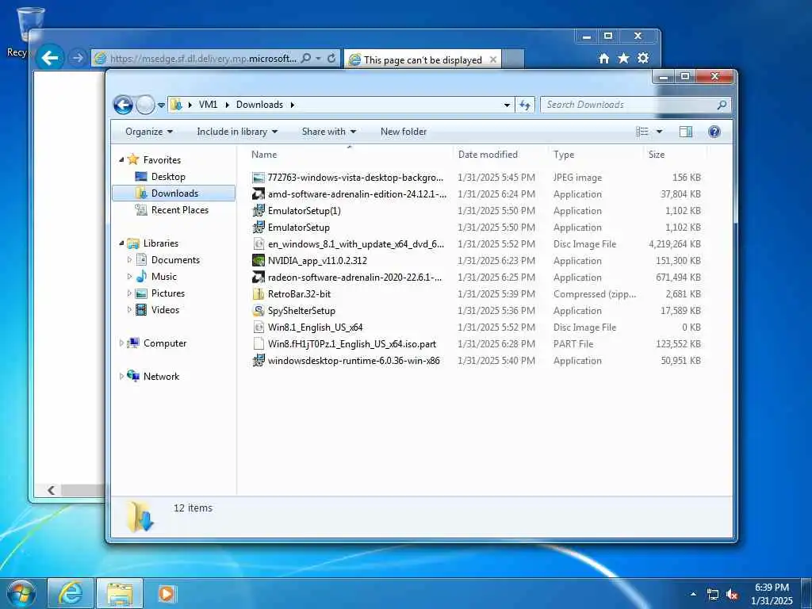
Task: Open the Windows Start button
Action: 21,593
